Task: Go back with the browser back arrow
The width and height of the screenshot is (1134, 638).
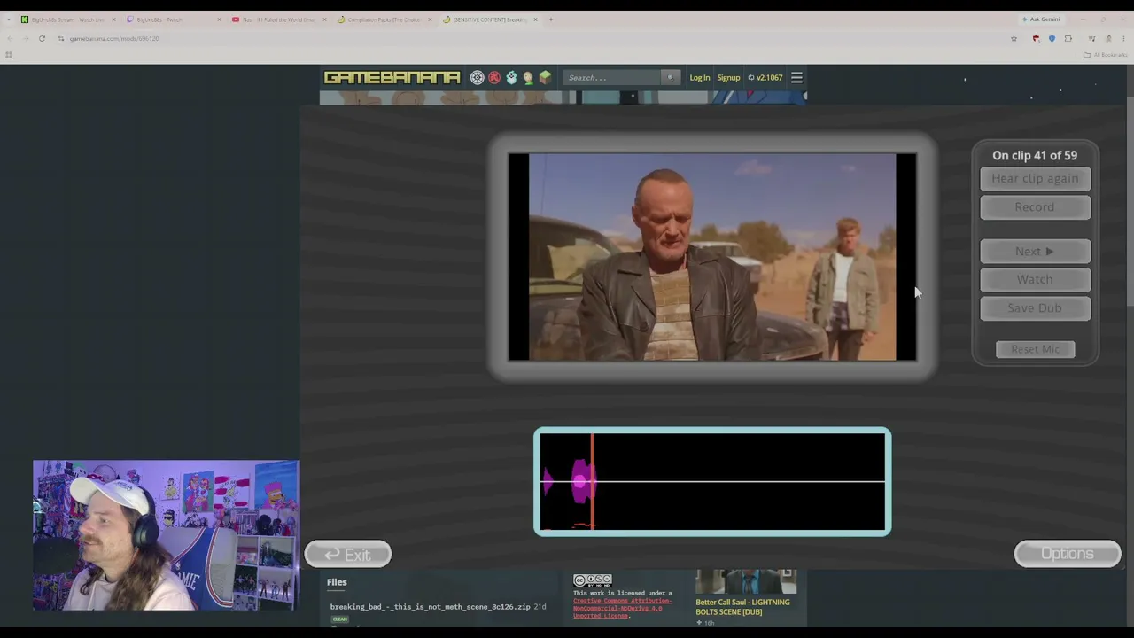Action: 9,39
